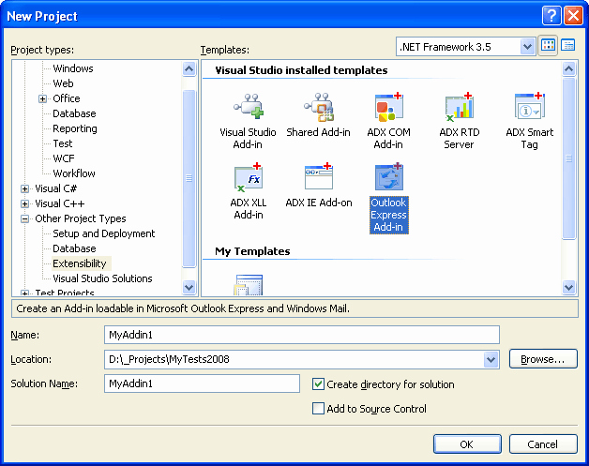589x466 pixels.
Task: Switch templates view to small icons
Action: pos(567,46)
